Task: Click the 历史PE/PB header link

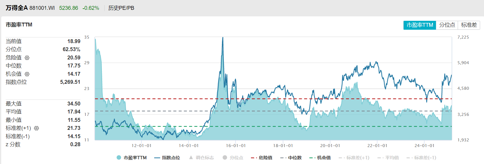Action: point(121,8)
